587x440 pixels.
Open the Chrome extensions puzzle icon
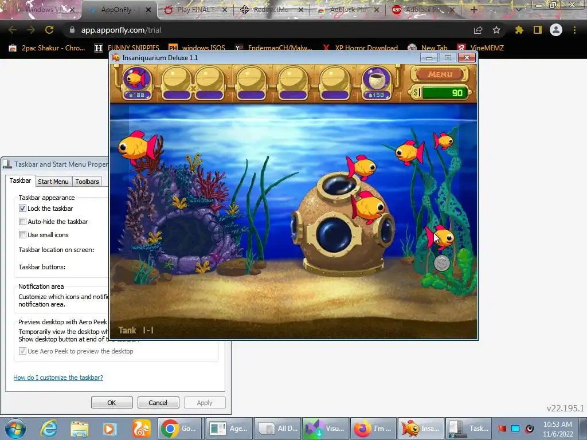[519, 30]
